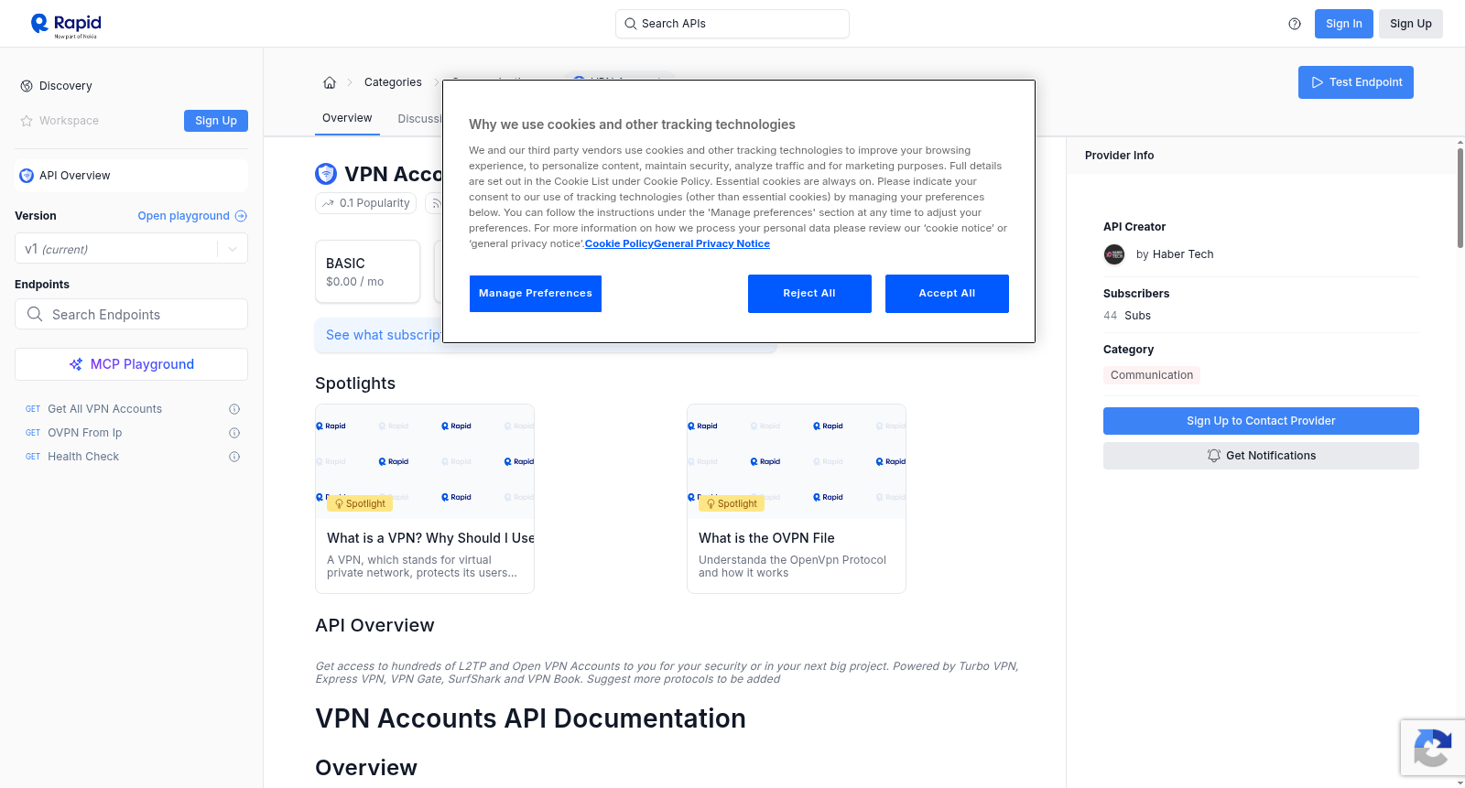The image size is (1465, 788).
Task: Open the 'What is the OVPN File' spotlight
Action: point(797,499)
